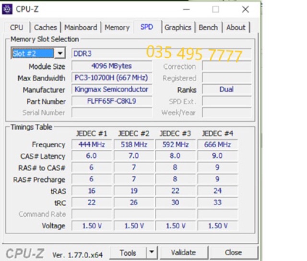Screen dimensions: 307x261
Task: Select the SPD tab
Action: coord(147,27)
